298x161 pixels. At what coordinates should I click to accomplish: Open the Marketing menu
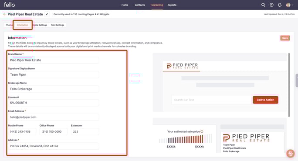(x=157, y=5)
